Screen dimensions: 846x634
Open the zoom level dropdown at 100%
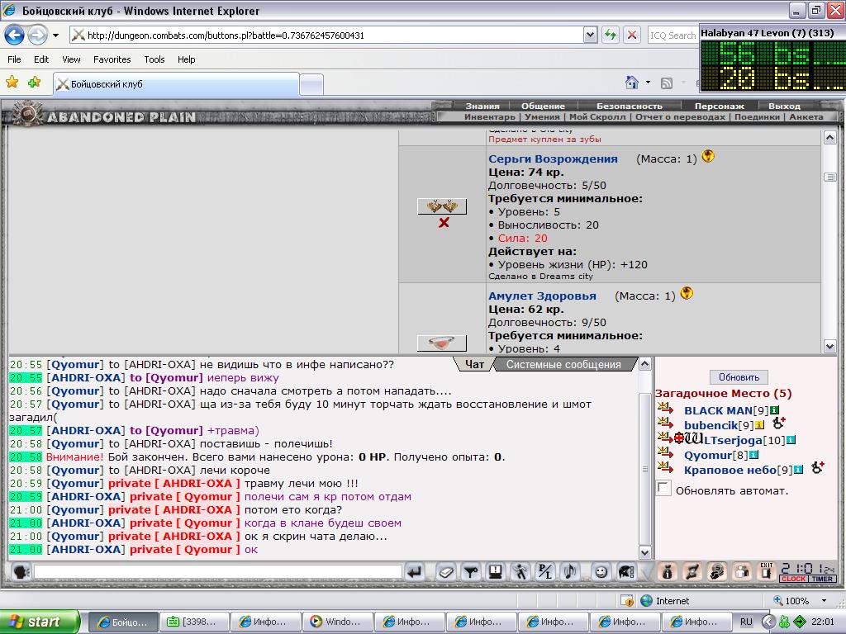[x=824, y=601]
